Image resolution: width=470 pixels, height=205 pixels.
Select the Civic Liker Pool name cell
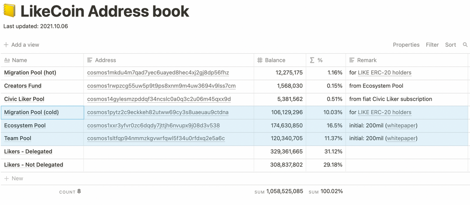42,99
